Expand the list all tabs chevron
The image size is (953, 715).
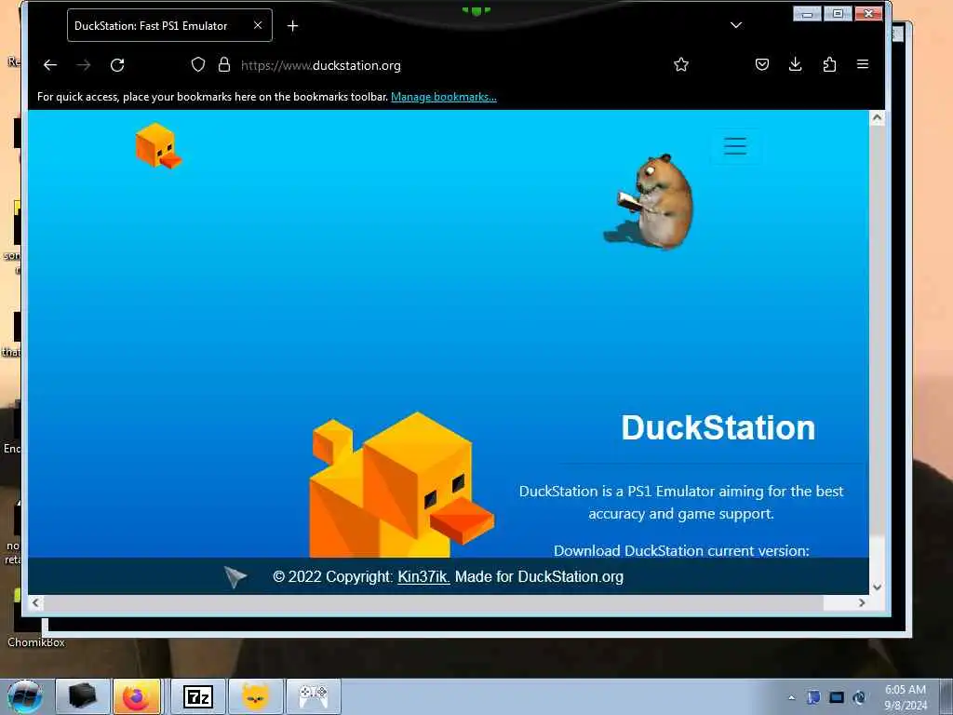point(736,25)
